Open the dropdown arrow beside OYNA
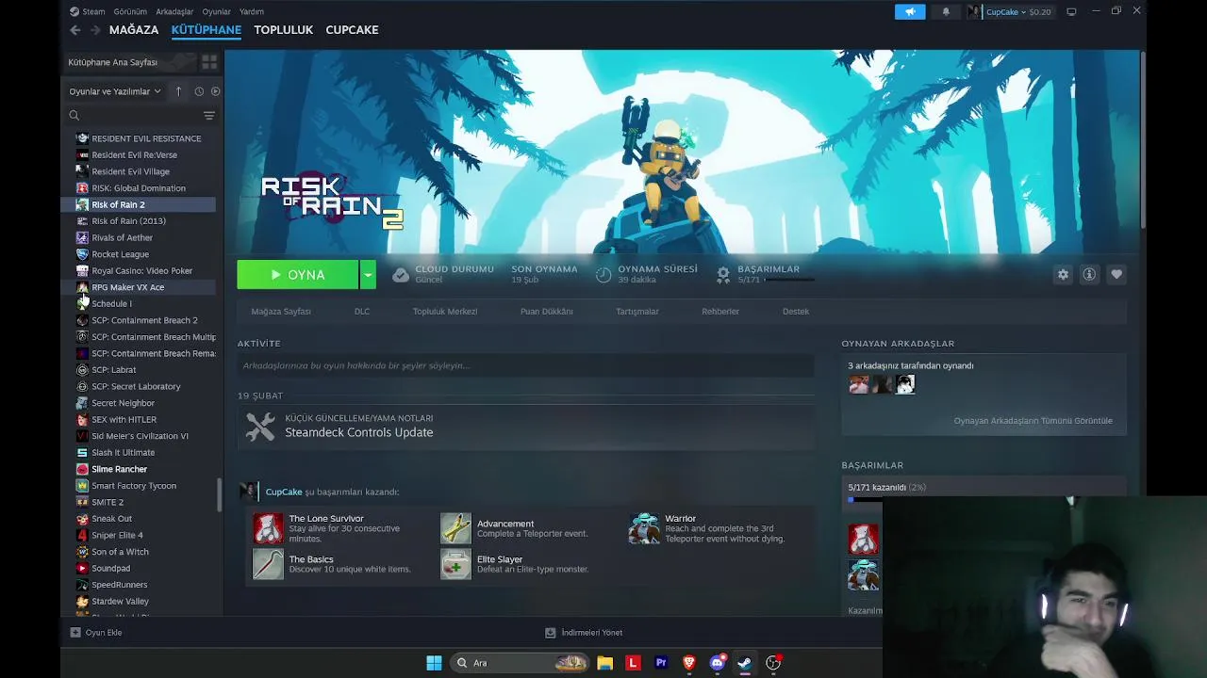The height and width of the screenshot is (678, 1207). click(x=368, y=275)
